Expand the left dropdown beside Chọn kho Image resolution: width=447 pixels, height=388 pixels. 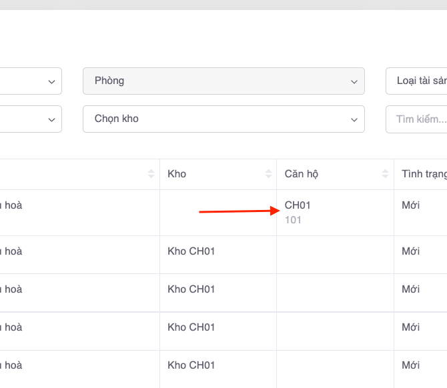click(x=51, y=119)
